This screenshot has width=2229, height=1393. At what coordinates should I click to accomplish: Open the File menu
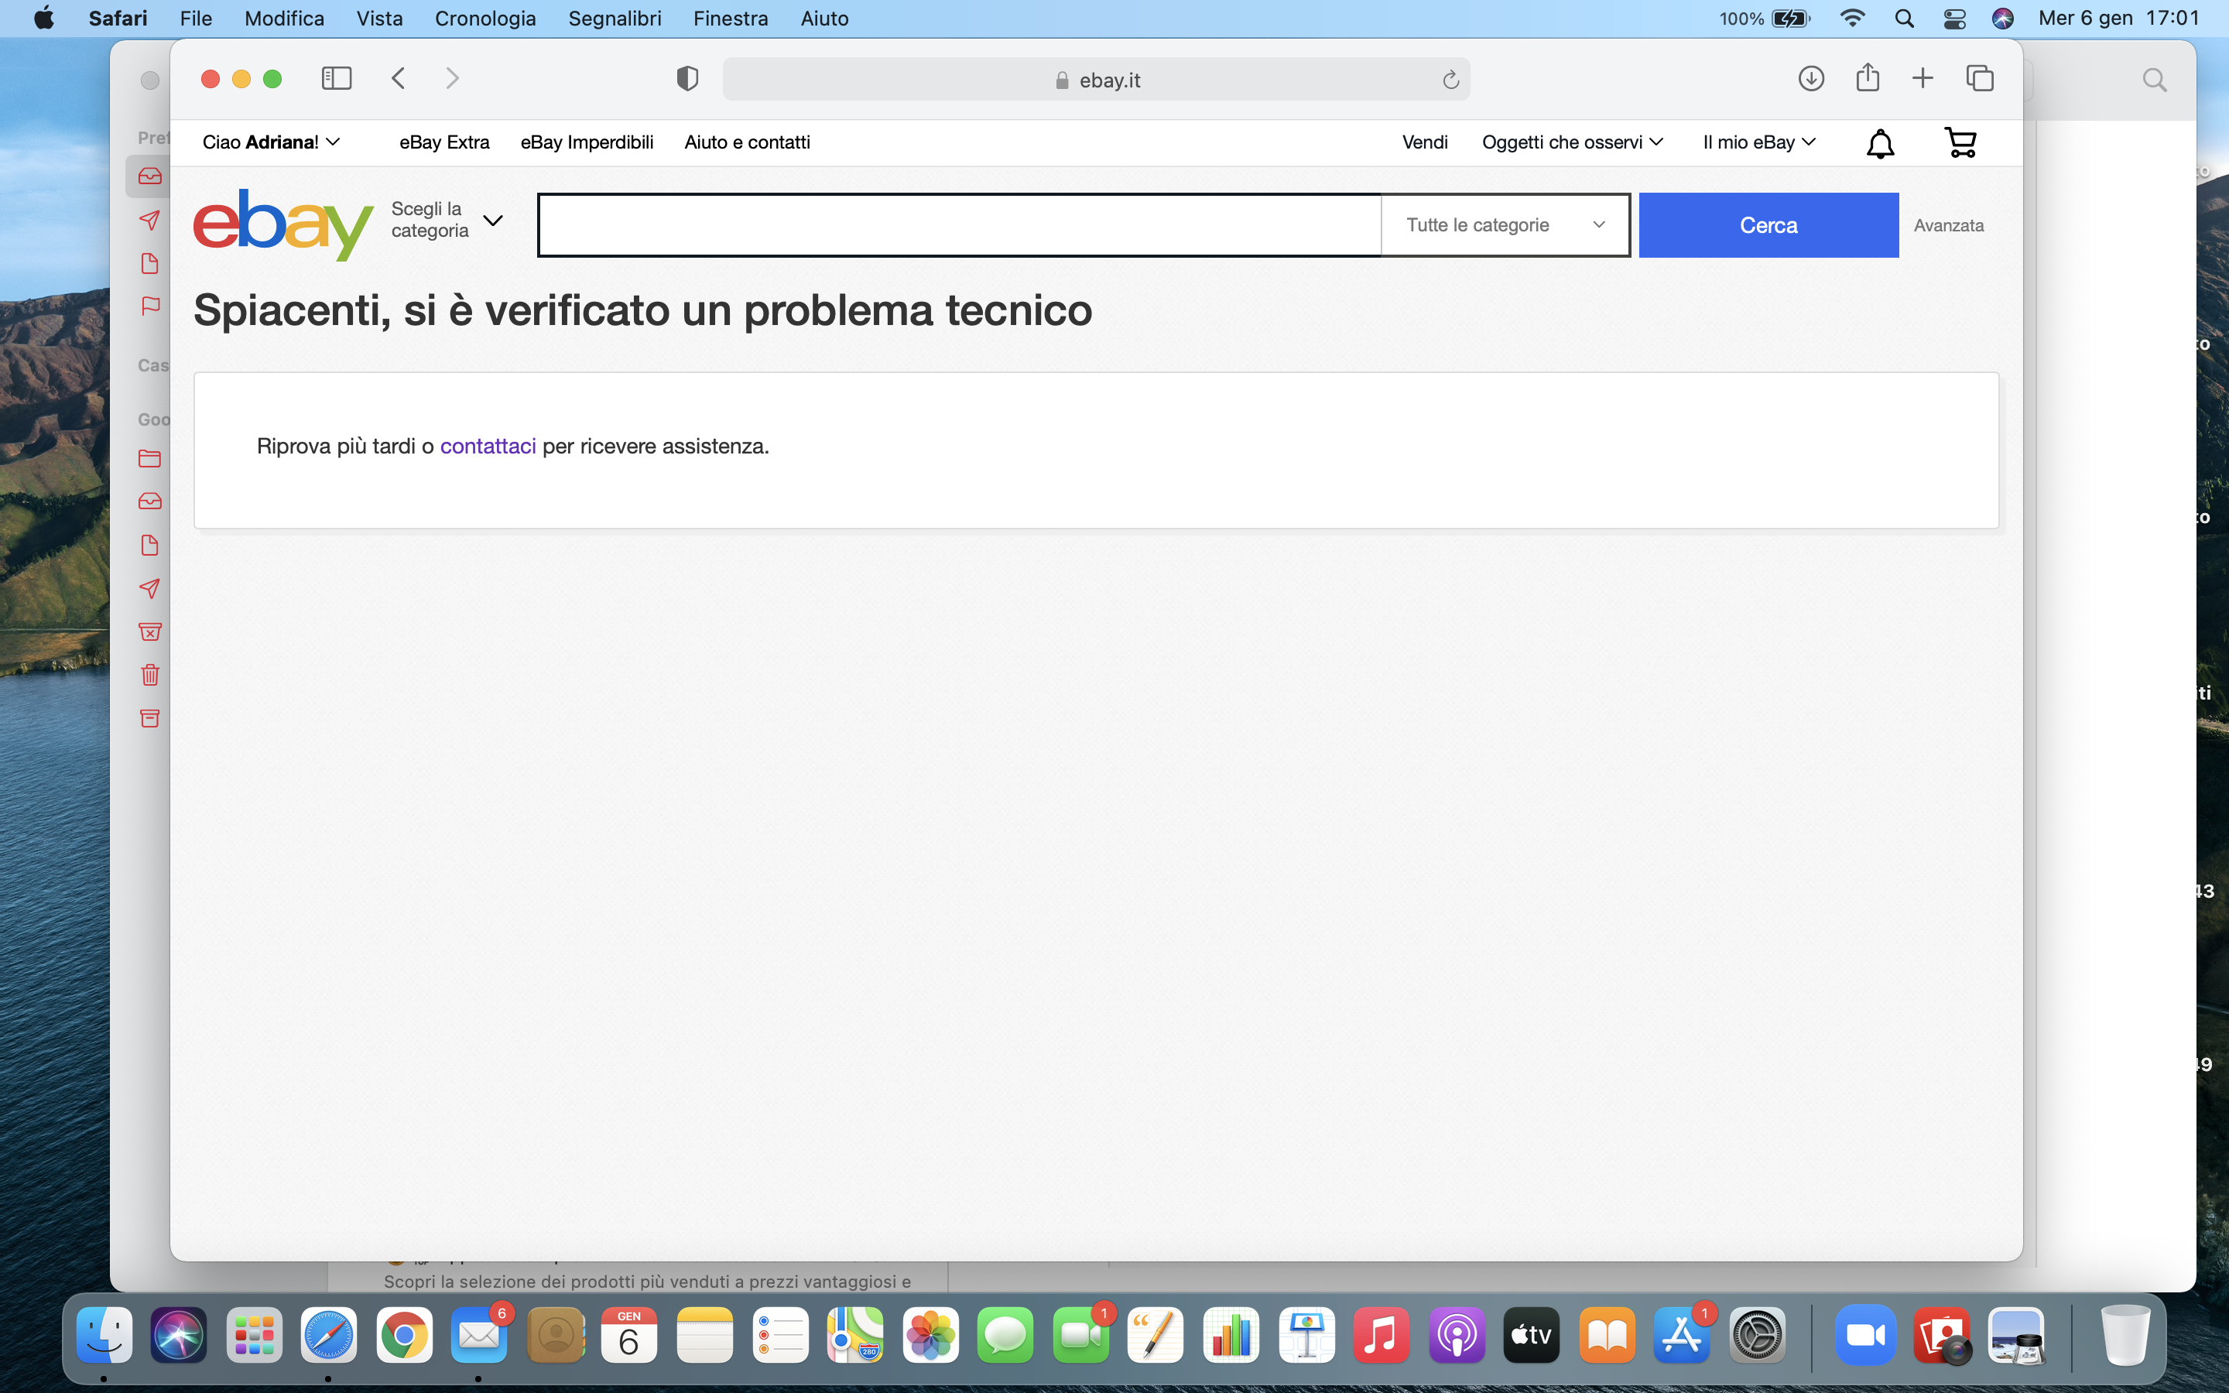pyautogui.click(x=195, y=19)
